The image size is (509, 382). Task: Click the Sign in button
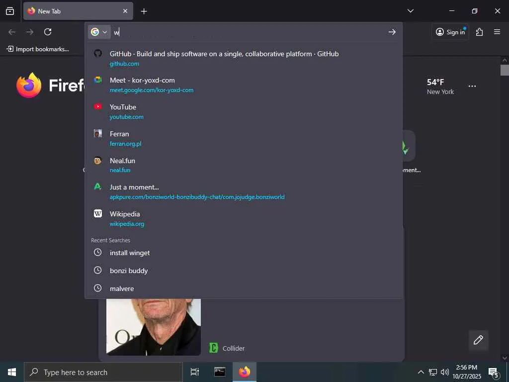click(x=450, y=32)
